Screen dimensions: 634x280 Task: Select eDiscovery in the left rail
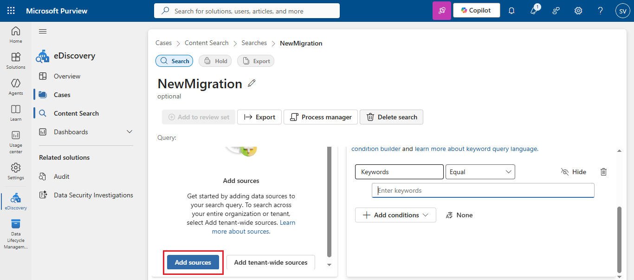click(x=16, y=202)
